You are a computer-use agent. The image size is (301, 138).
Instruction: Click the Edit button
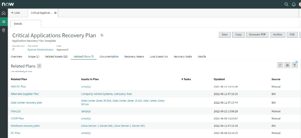point(292,35)
